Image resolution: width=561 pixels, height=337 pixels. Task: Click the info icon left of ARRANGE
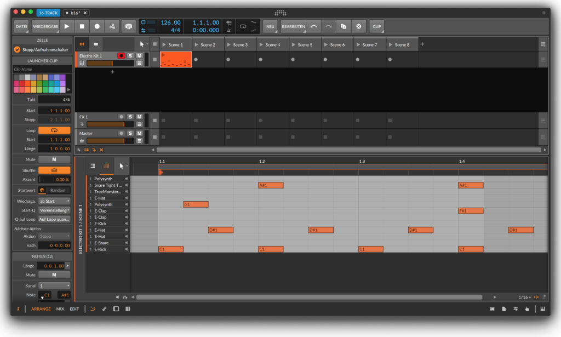(18, 309)
